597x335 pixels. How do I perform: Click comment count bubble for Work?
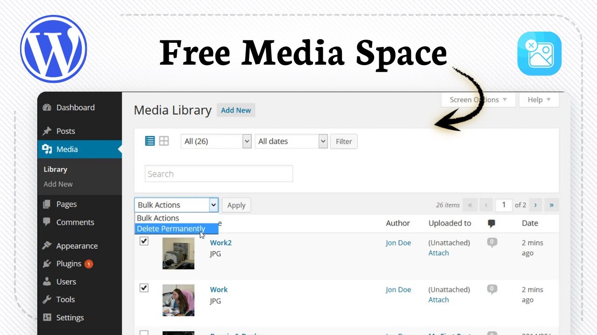pyautogui.click(x=492, y=289)
